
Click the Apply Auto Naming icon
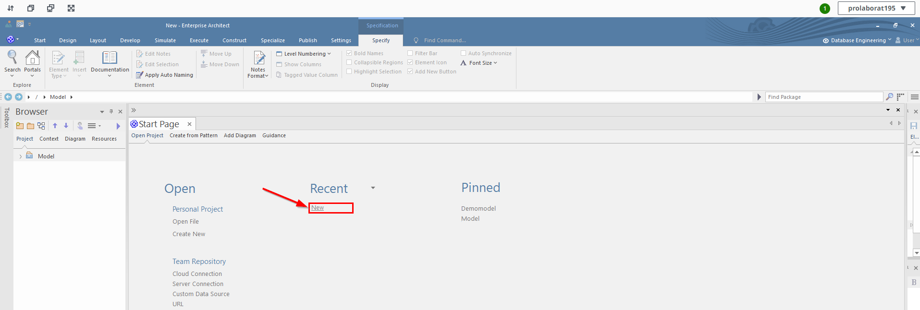coord(140,75)
